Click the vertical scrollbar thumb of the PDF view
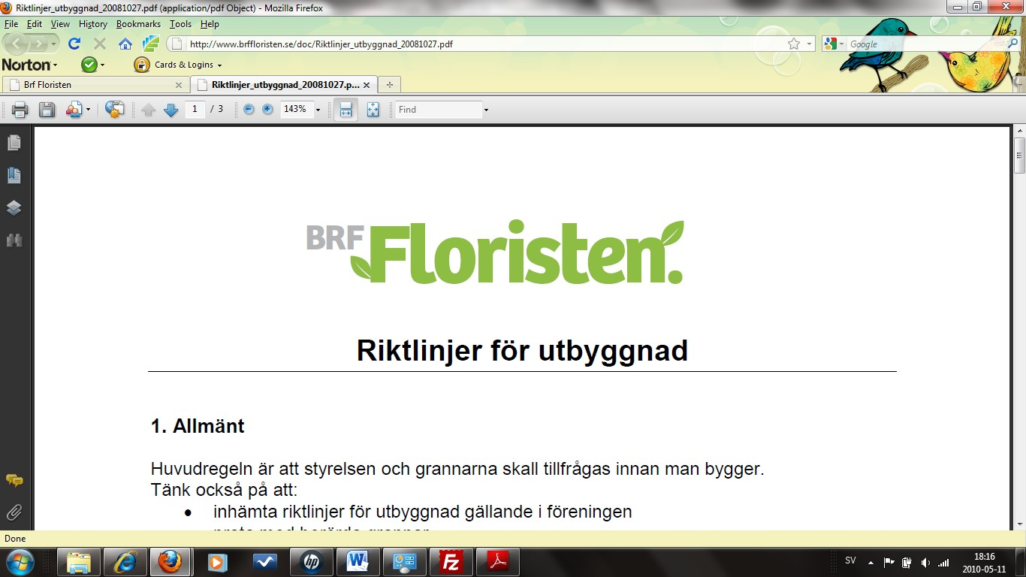The width and height of the screenshot is (1026, 577). [1019, 156]
